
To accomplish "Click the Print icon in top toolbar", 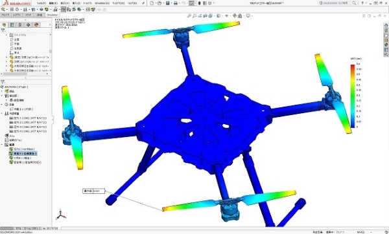I will [176, 3].
